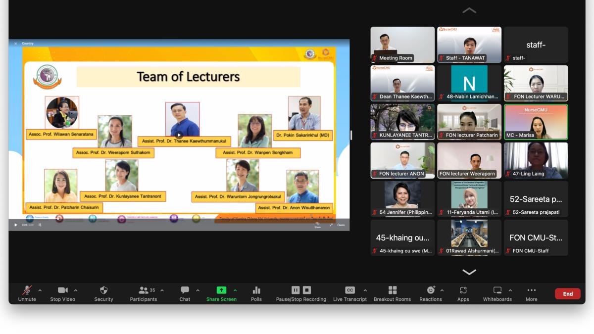Expand reactions options arrow

pos(442,290)
